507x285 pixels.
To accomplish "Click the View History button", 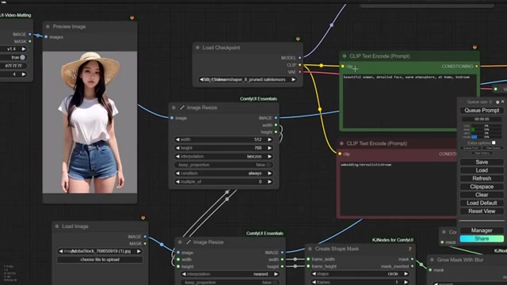I will pyautogui.click(x=482, y=153).
